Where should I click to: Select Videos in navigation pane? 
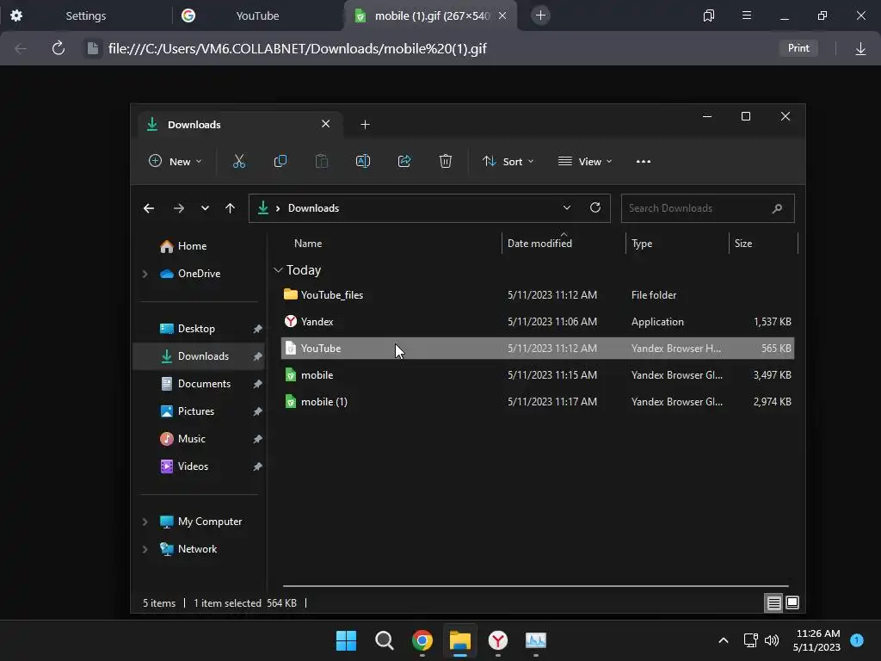click(193, 466)
